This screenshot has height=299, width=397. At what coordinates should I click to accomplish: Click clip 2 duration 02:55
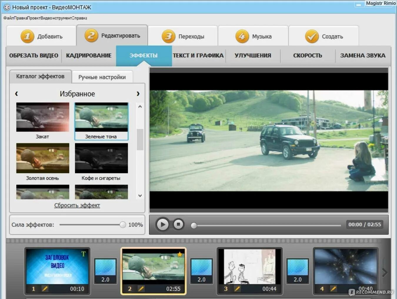[173, 289]
